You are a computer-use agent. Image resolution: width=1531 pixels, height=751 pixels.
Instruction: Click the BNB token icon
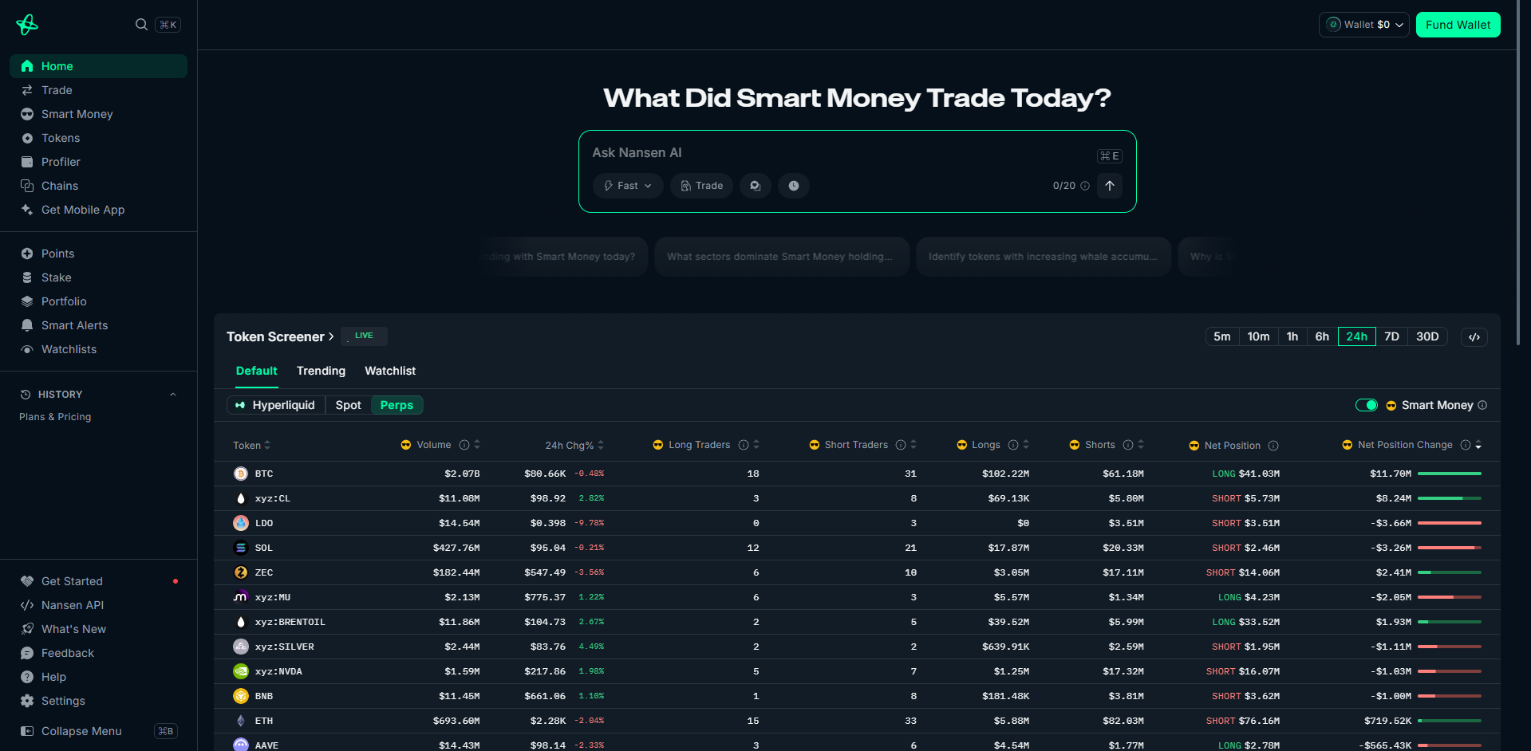pyautogui.click(x=241, y=696)
